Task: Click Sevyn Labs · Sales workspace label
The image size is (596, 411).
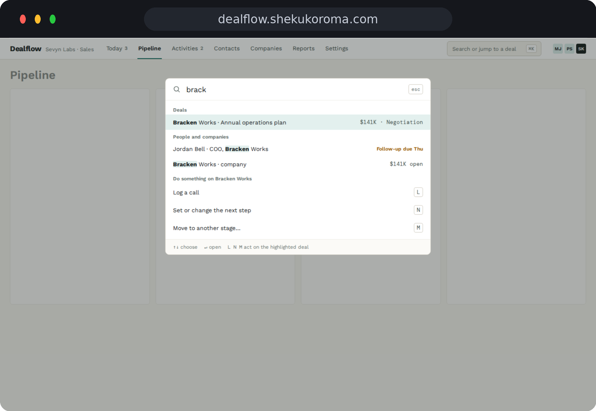Action: tap(70, 49)
